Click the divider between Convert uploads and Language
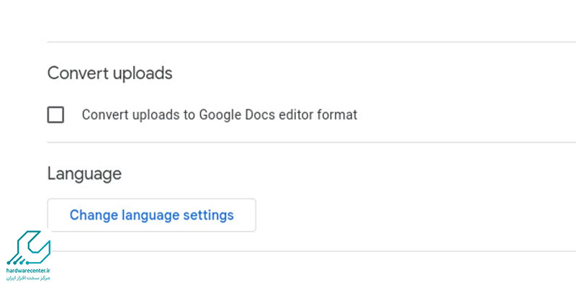 tap(311, 142)
